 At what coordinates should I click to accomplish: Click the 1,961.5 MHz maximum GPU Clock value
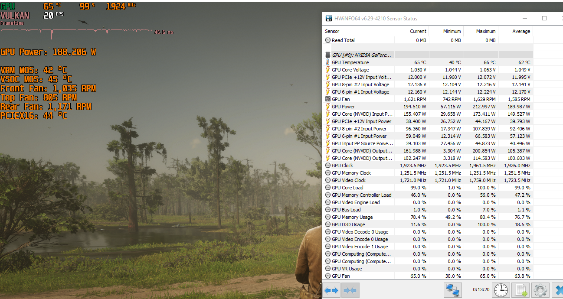(482, 166)
